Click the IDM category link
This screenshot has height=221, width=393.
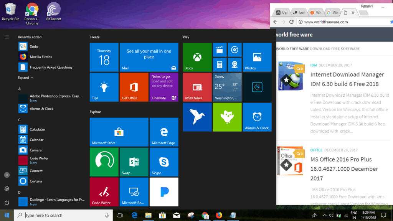coord(314,65)
